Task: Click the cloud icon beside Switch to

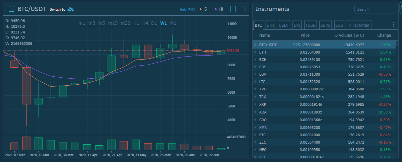Action: pos(71,9)
